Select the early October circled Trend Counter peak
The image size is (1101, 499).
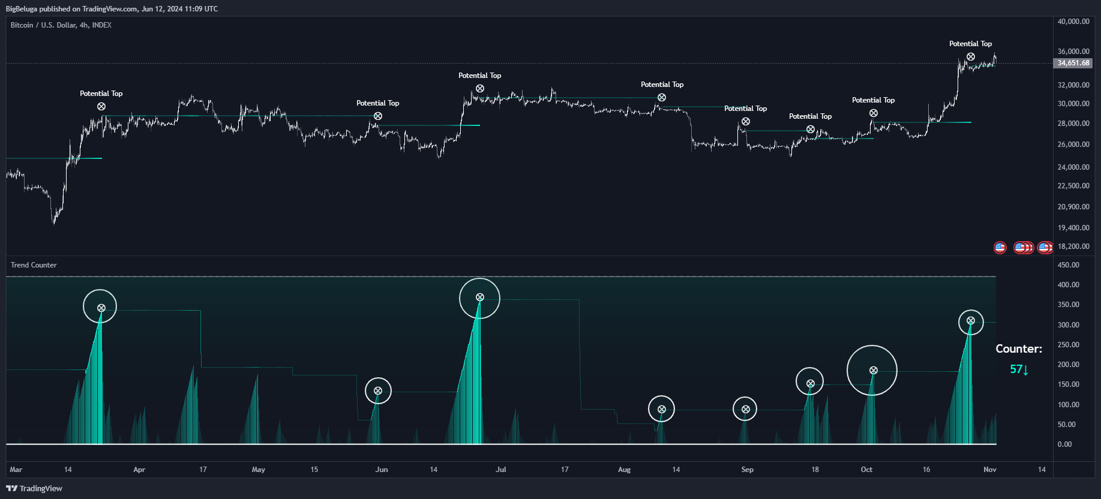coord(872,370)
